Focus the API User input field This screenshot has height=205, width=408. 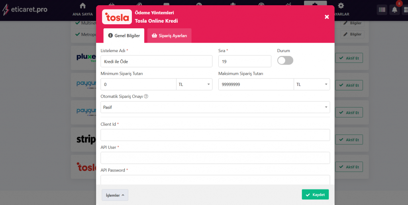[x=215, y=158]
